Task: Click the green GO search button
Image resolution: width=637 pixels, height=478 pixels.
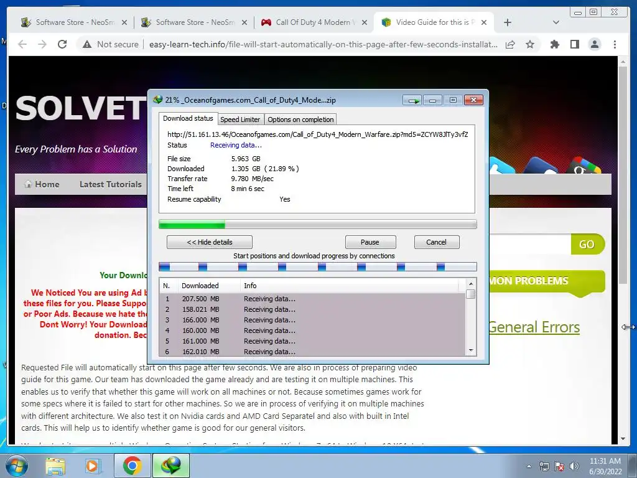Action: (587, 244)
